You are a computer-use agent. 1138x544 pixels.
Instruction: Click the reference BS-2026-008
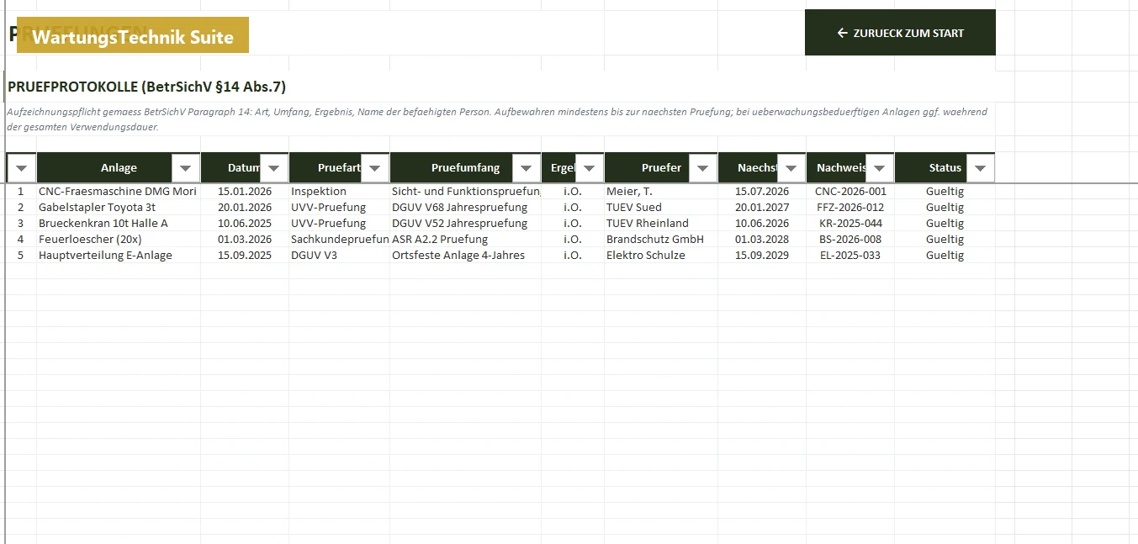850,239
